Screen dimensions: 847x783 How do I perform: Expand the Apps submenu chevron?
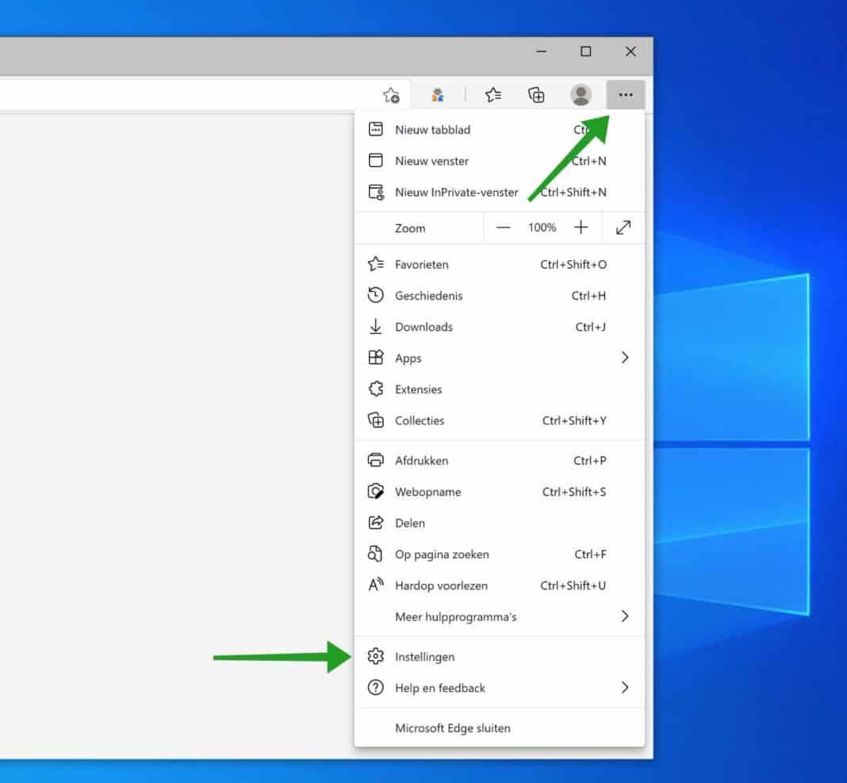[625, 358]
